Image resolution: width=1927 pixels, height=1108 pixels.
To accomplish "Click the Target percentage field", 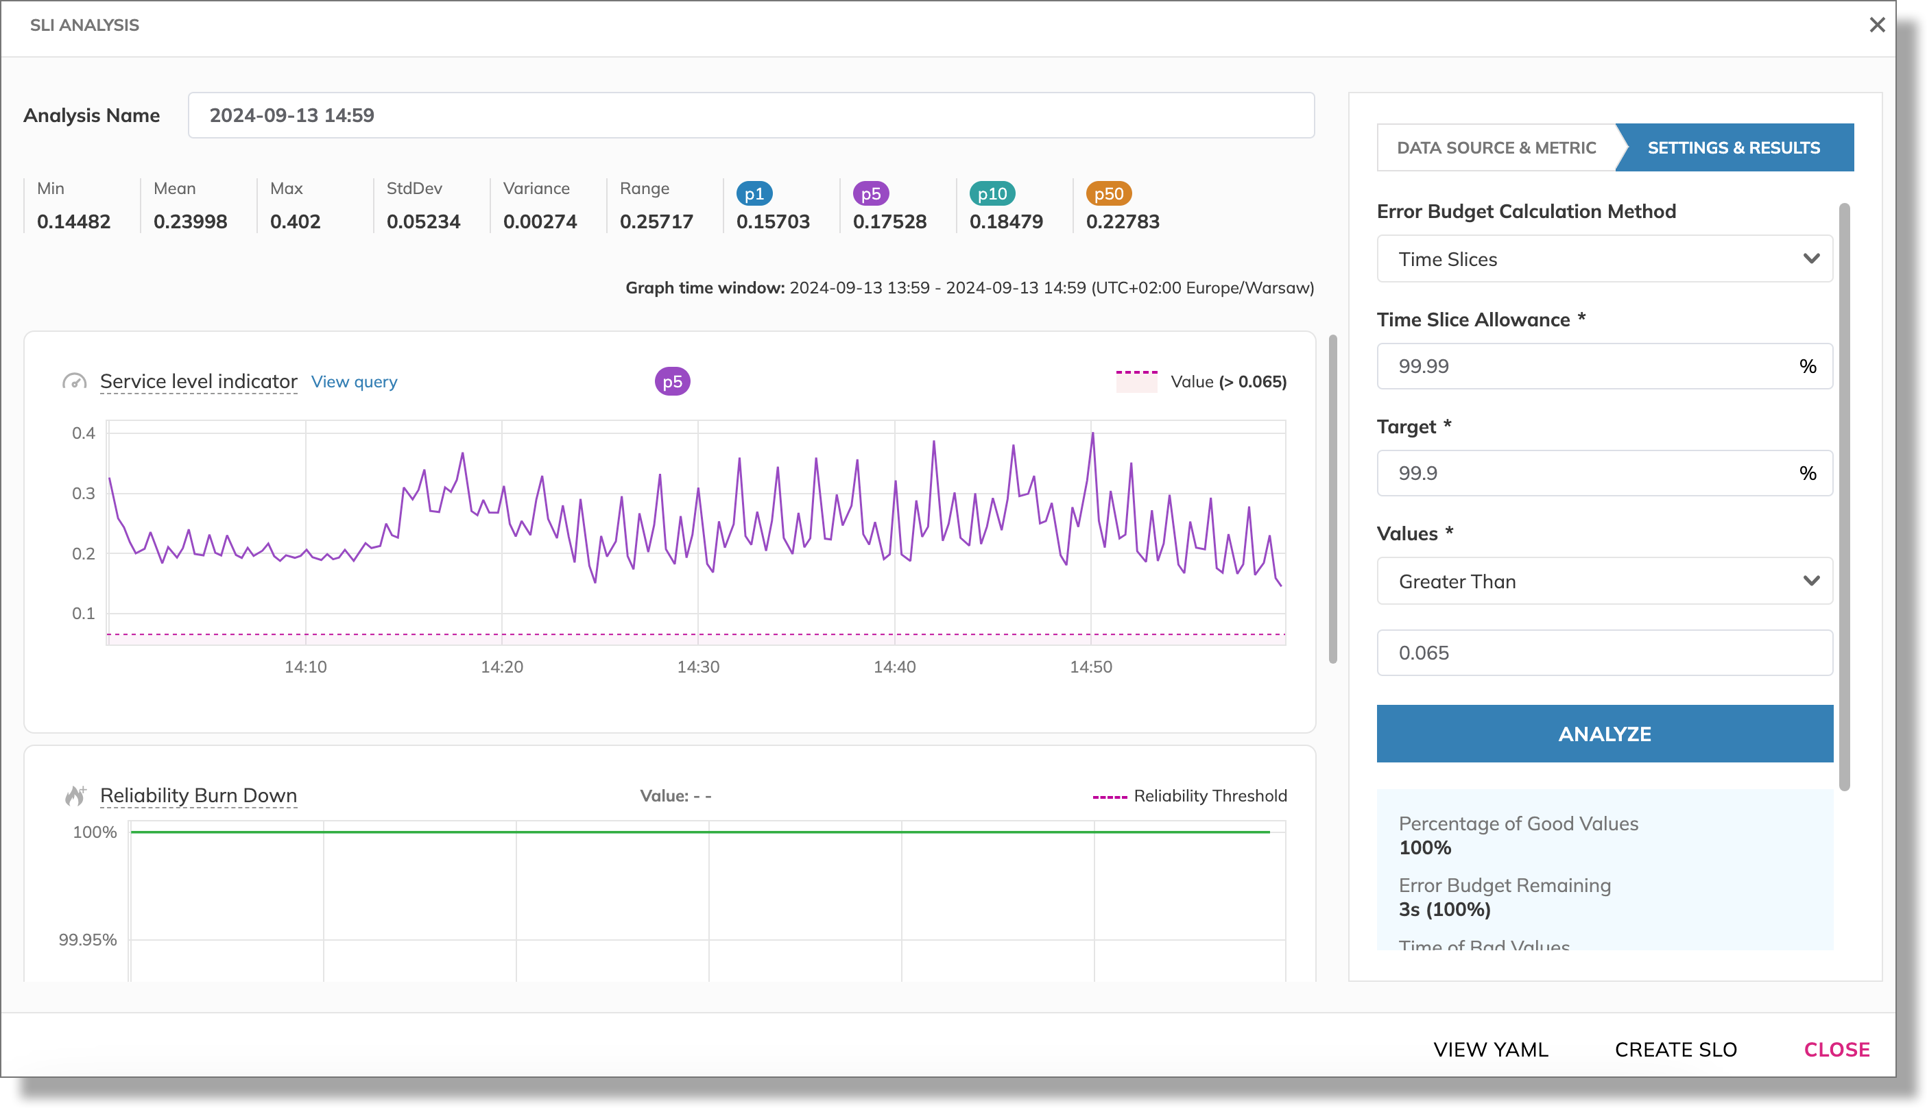I will point(1604,472).
